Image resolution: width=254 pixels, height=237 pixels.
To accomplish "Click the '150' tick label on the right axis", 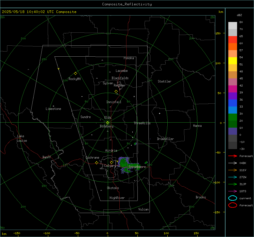I will pyautogui.click(x=218, y=33).
